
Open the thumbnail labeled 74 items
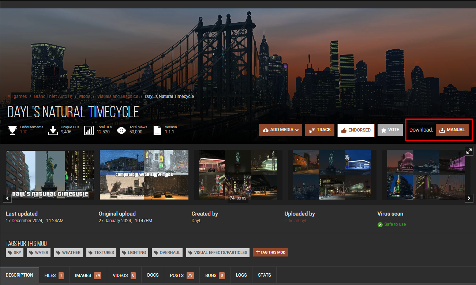[x=238, y=175]
